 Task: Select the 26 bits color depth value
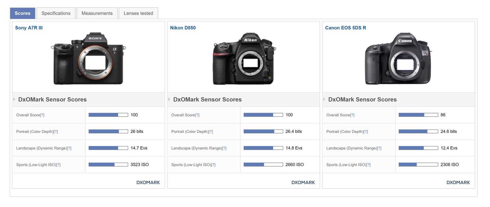(x=137, y=131)
